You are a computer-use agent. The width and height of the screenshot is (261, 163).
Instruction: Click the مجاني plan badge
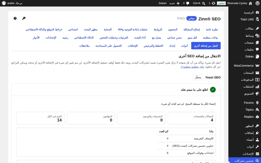(191, 18)
